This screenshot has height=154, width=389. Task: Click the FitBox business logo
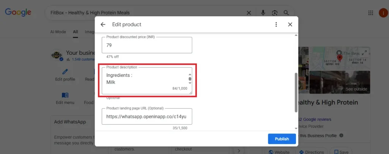point(57,55)
